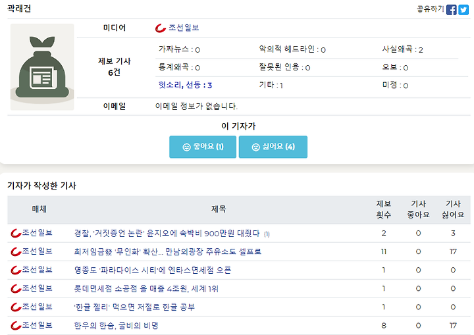Click the 통계왜곡 : 0 statistic
The image size is (474, 335).
[179, 67]
